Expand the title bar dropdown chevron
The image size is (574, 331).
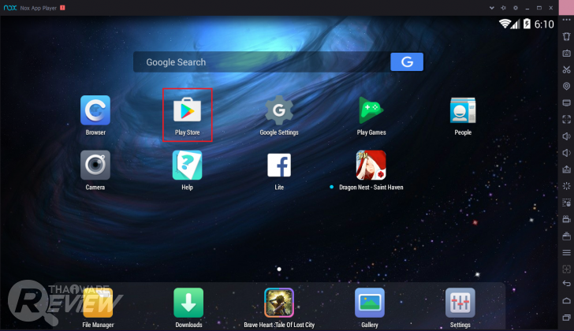(x=492, y=8)
